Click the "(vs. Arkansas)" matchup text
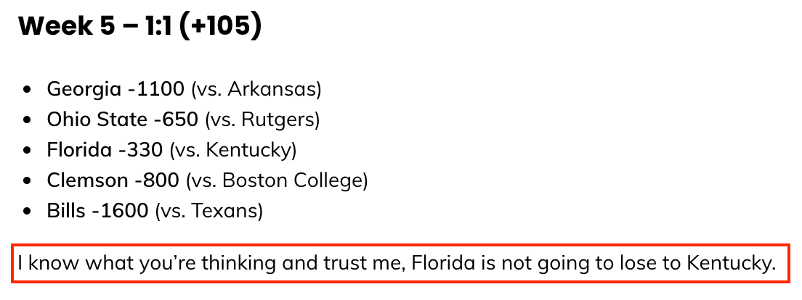802x300 pixels. [x=256, y=89]
